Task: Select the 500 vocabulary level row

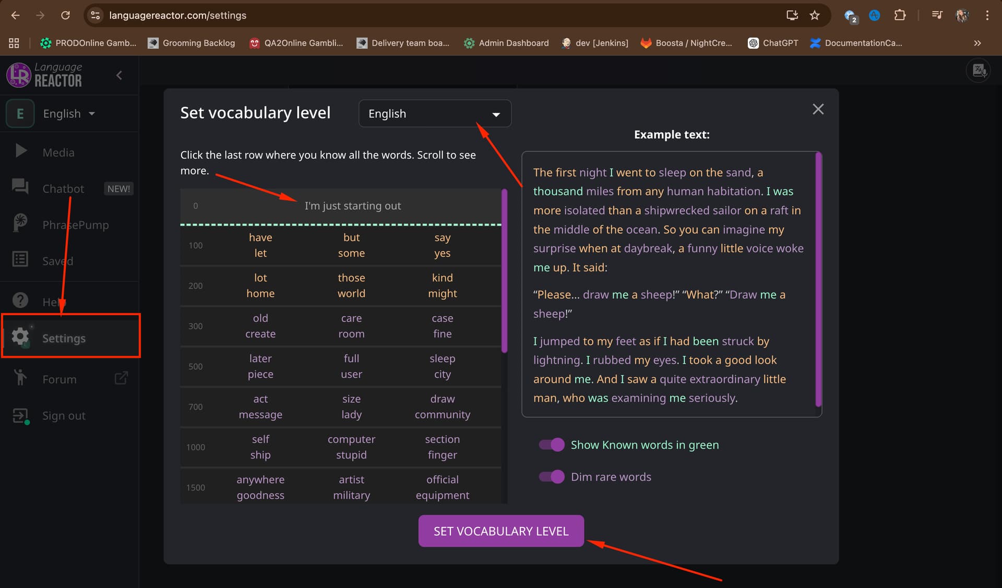Action: pyautogui.click(x=340, y=367)
